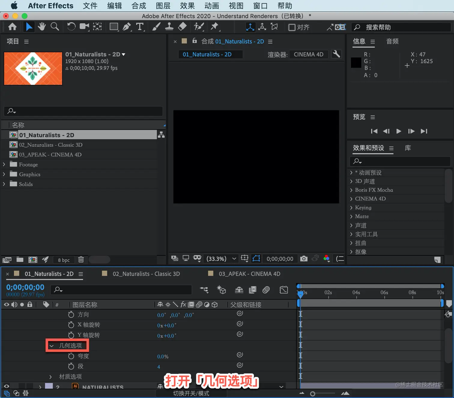Play the preview
The width and height of the screenshot is (454, 398).
[x=399, y=131]
